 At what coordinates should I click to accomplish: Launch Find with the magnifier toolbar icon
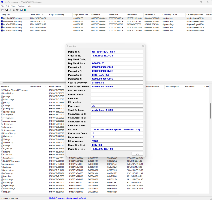tap(21, 10)
